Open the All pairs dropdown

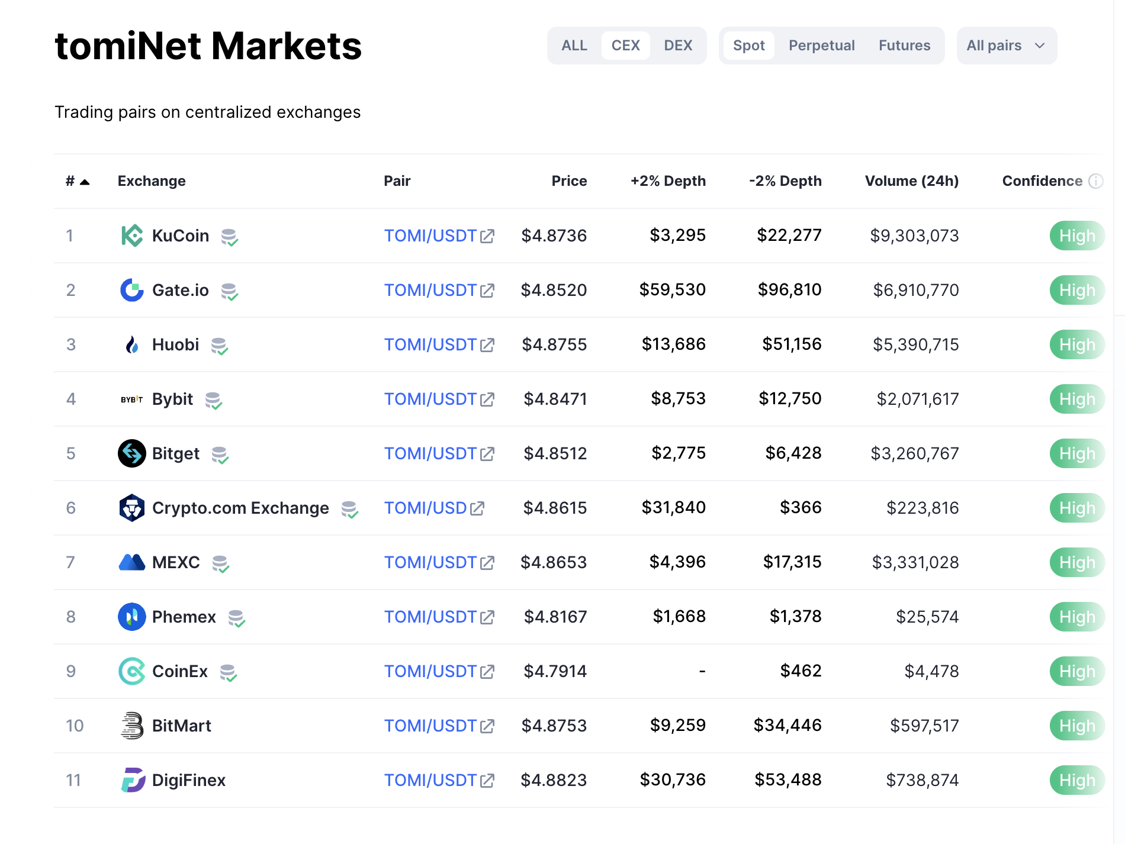click(1006, 46)
